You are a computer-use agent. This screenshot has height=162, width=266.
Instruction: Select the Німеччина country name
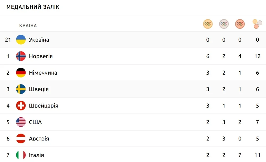point(43,73)
